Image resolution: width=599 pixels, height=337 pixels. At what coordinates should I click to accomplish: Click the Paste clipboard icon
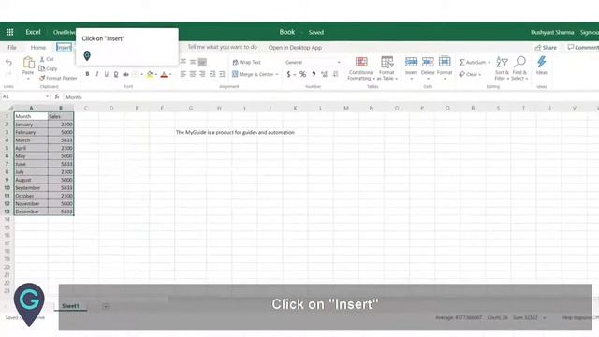pos(28,63)
